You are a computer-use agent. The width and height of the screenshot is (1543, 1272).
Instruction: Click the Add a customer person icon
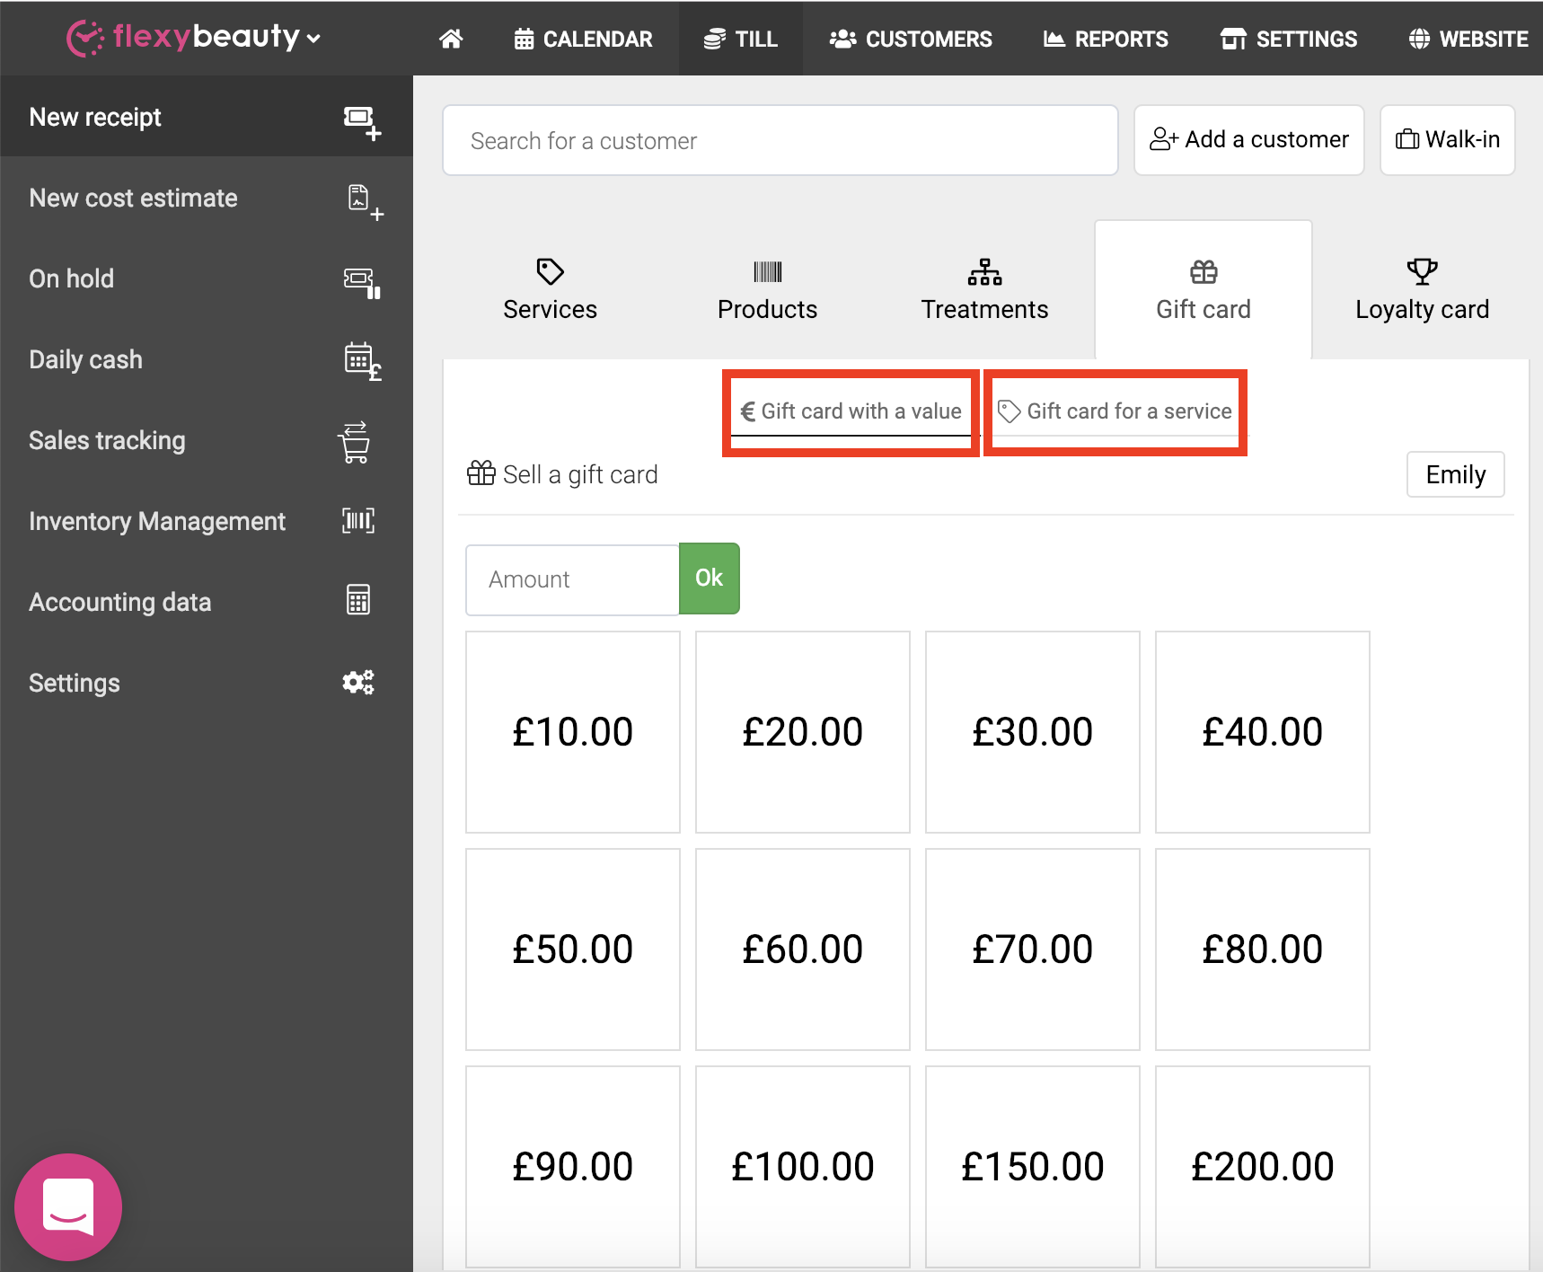click(1164, 139)
